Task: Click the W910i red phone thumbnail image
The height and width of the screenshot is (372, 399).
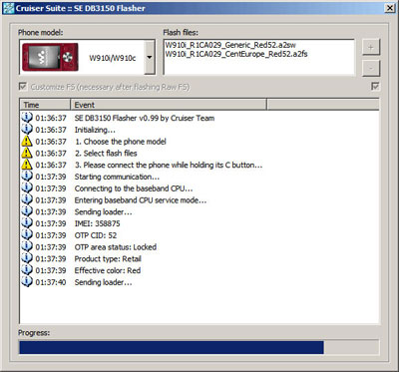Action: tap(50, 57)
